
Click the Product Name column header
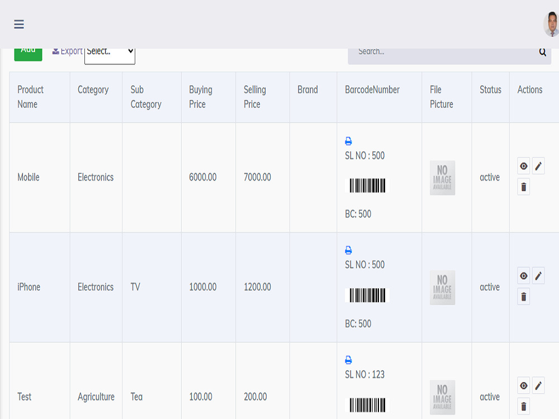pos(31,97)
